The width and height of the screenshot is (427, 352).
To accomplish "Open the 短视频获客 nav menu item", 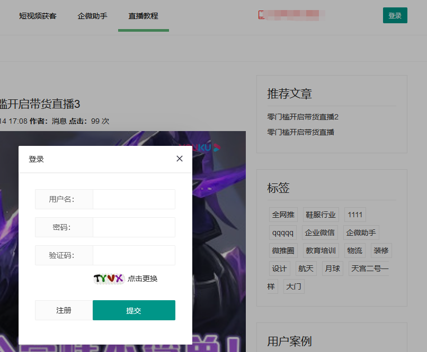I will (x=38, y=16).
